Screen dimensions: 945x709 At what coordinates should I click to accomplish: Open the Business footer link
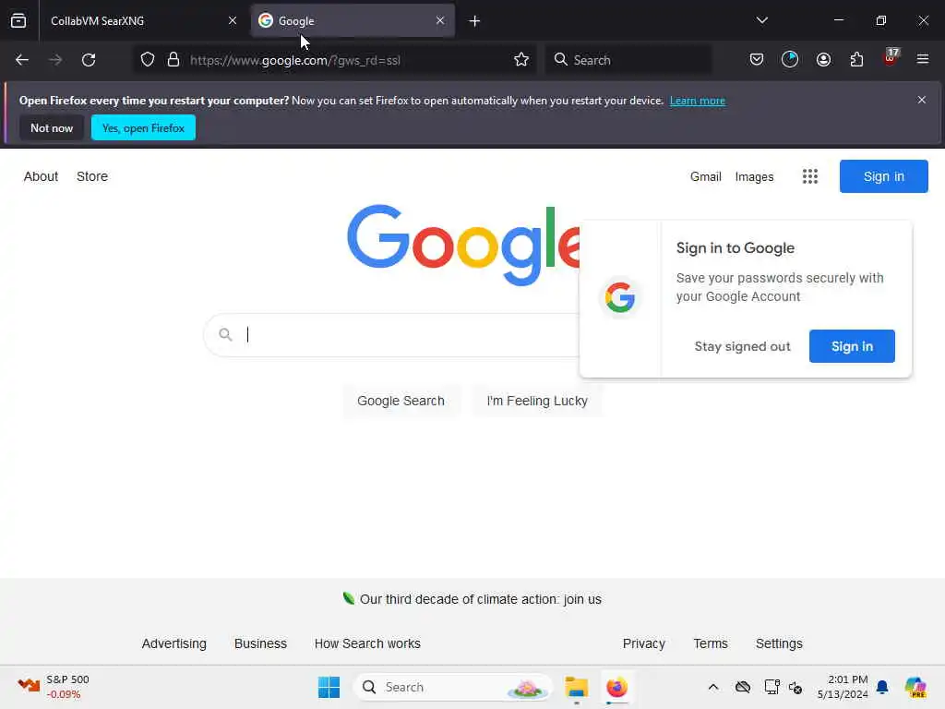pyautogui.click(x=260, y=643)
